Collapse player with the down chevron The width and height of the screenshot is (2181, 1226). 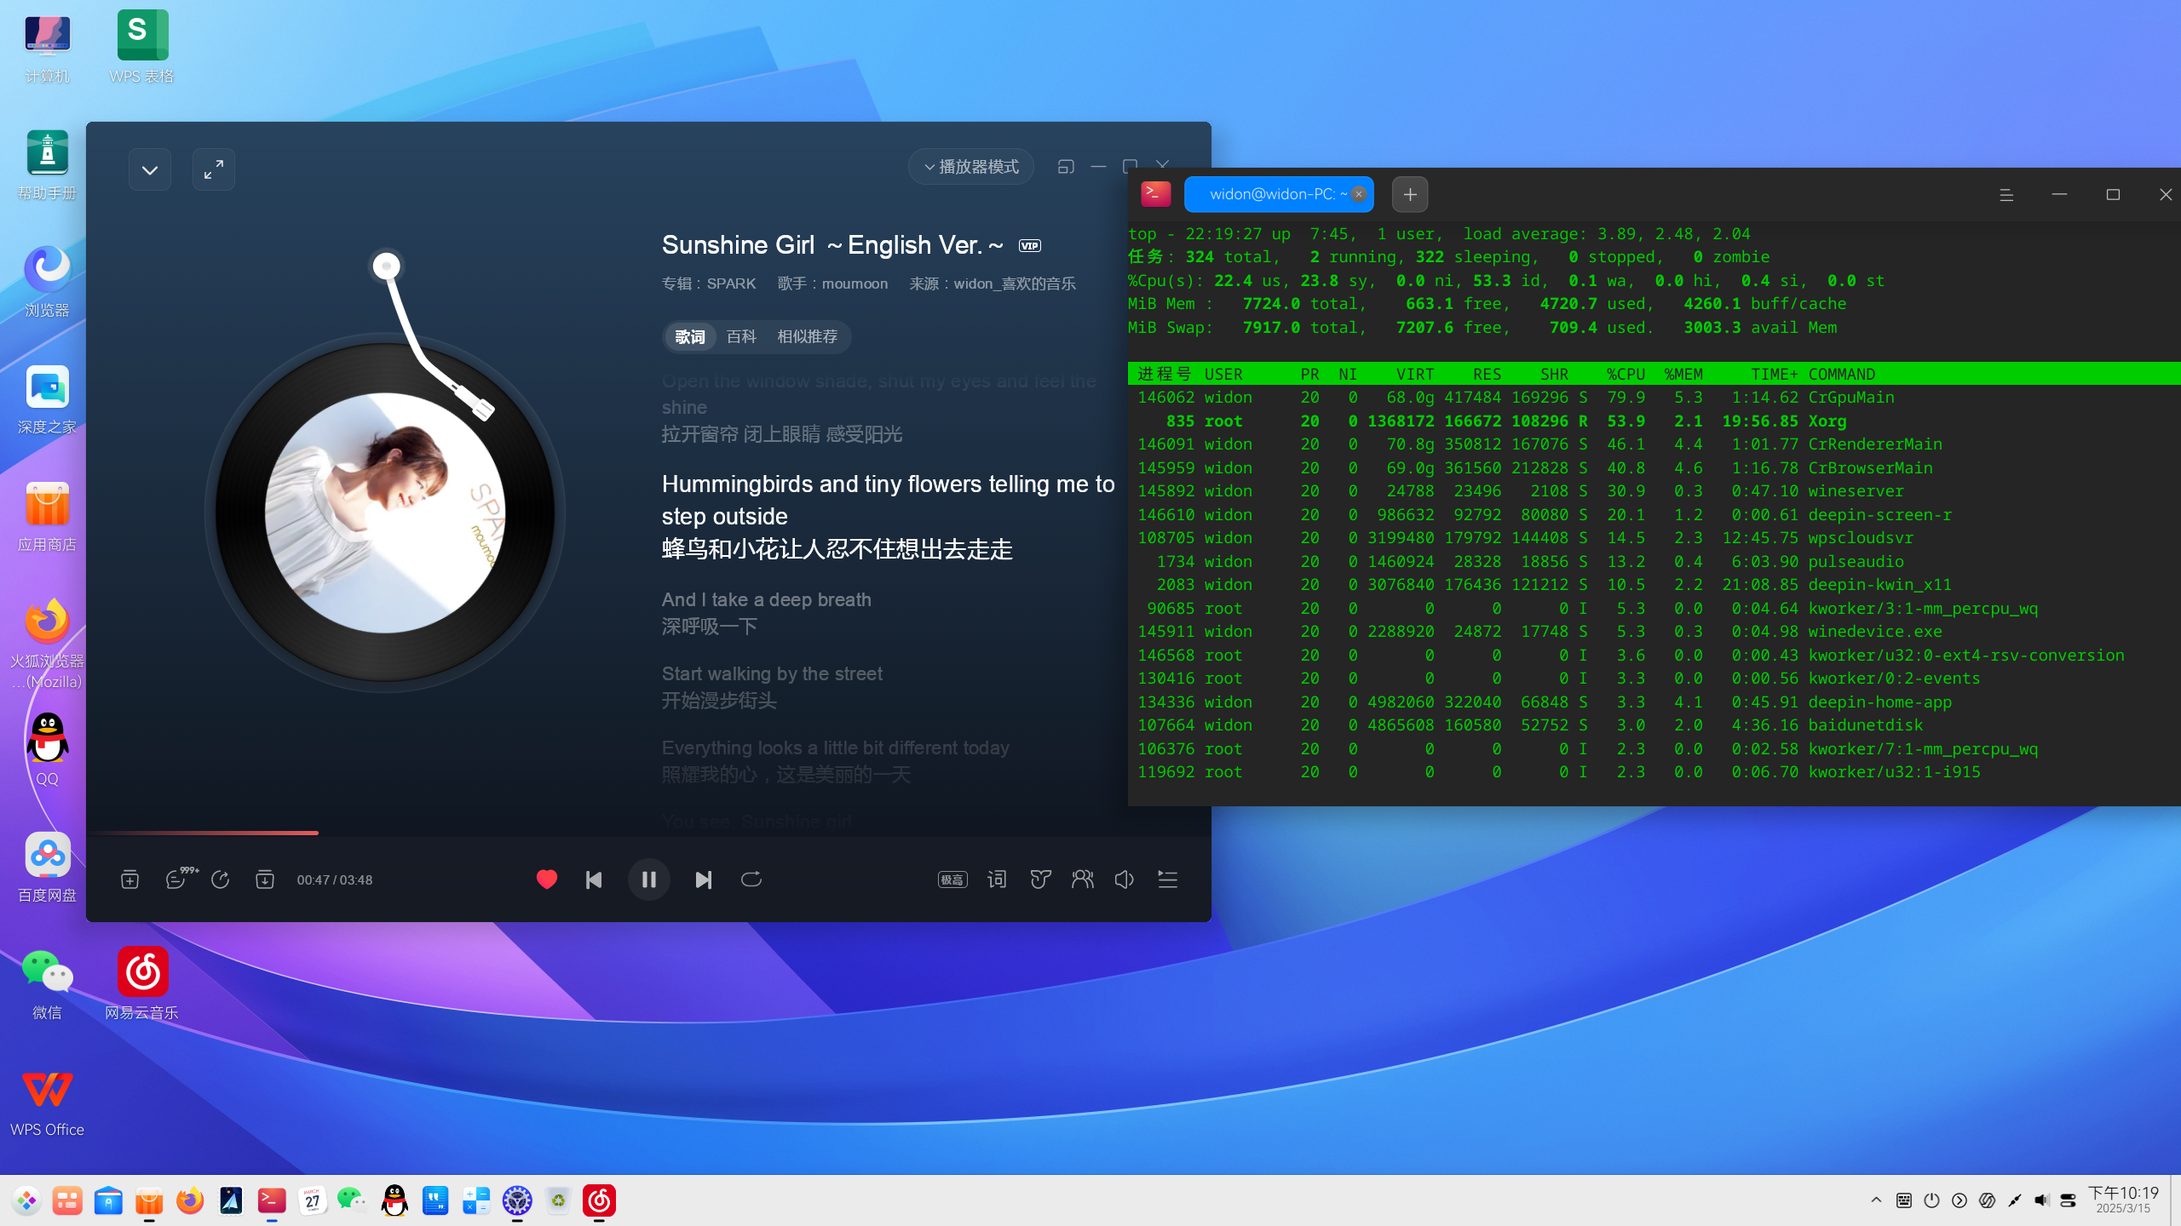[150, 169]
